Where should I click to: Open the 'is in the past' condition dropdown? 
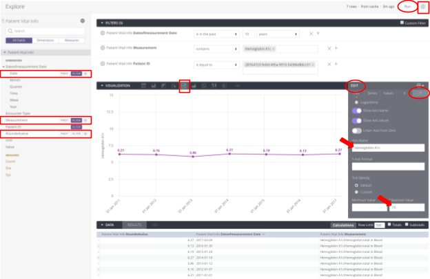[x=214, y=33]
